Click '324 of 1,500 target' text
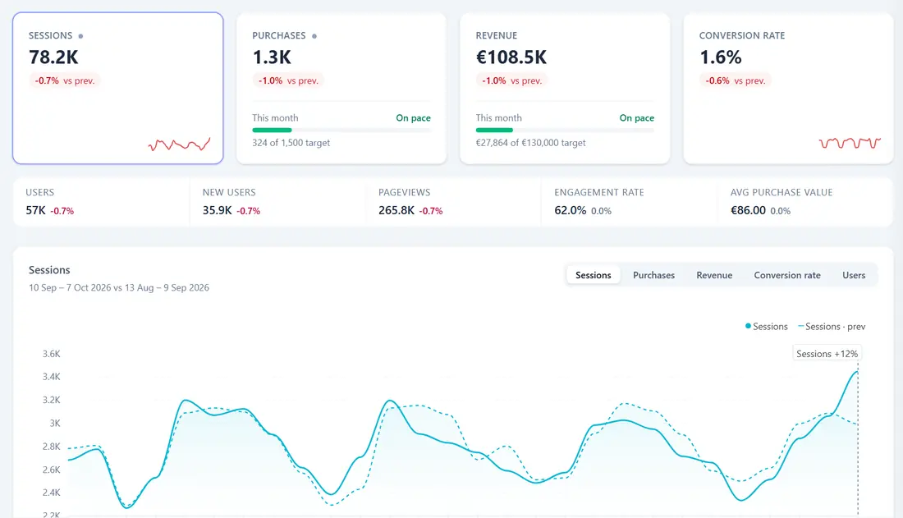 coord(291,143)
